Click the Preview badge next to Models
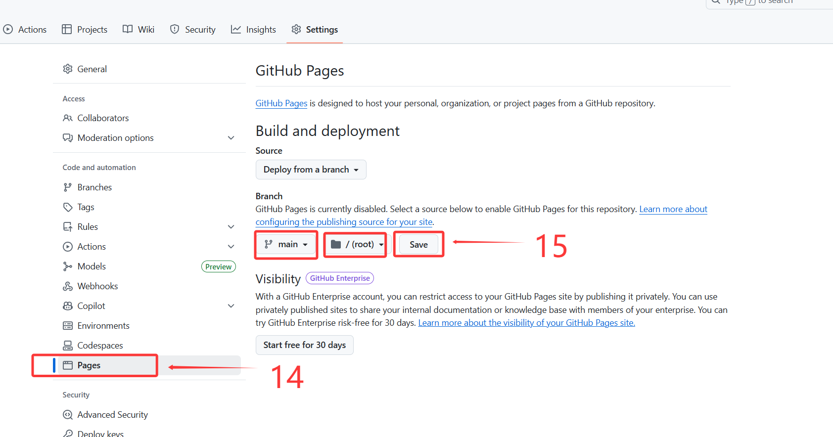The image size is (833, 437). 219,266
